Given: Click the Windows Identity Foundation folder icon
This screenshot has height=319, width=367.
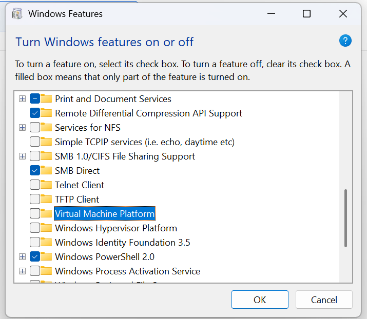Looking at the screenshot, I should (46, 242).
